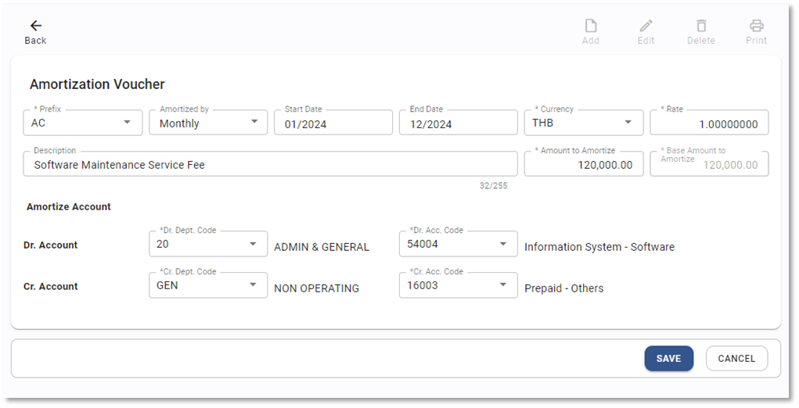Focus the Amount to Amortize field
The width and height of the screenshot is (799, 408).
point(583,165)
